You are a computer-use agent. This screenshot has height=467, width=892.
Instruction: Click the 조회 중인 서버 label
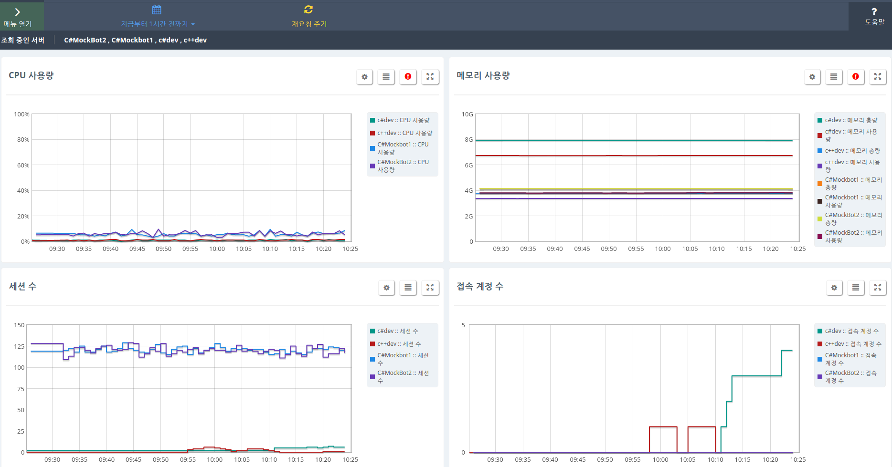(23, 40)
